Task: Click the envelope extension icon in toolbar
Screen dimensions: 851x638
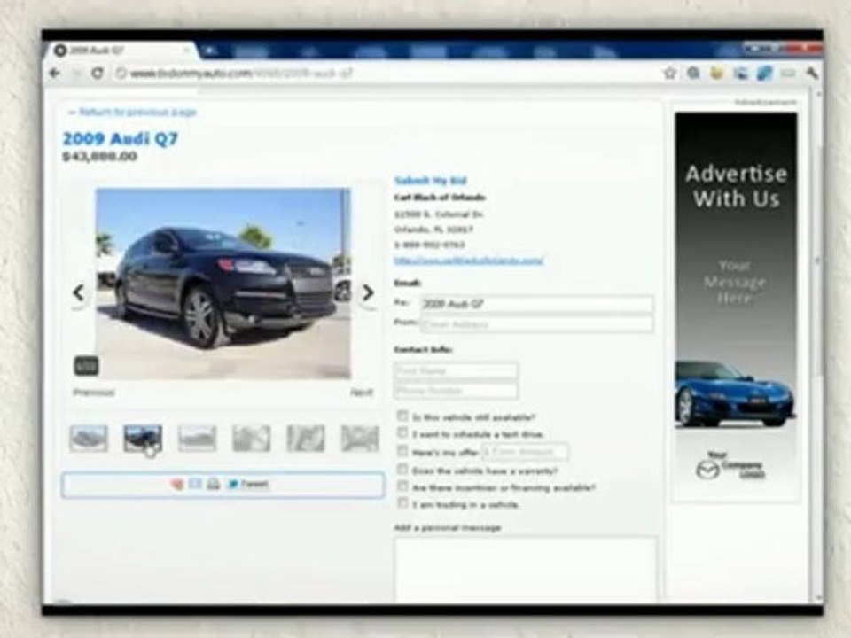Action: tap(788, 73)
